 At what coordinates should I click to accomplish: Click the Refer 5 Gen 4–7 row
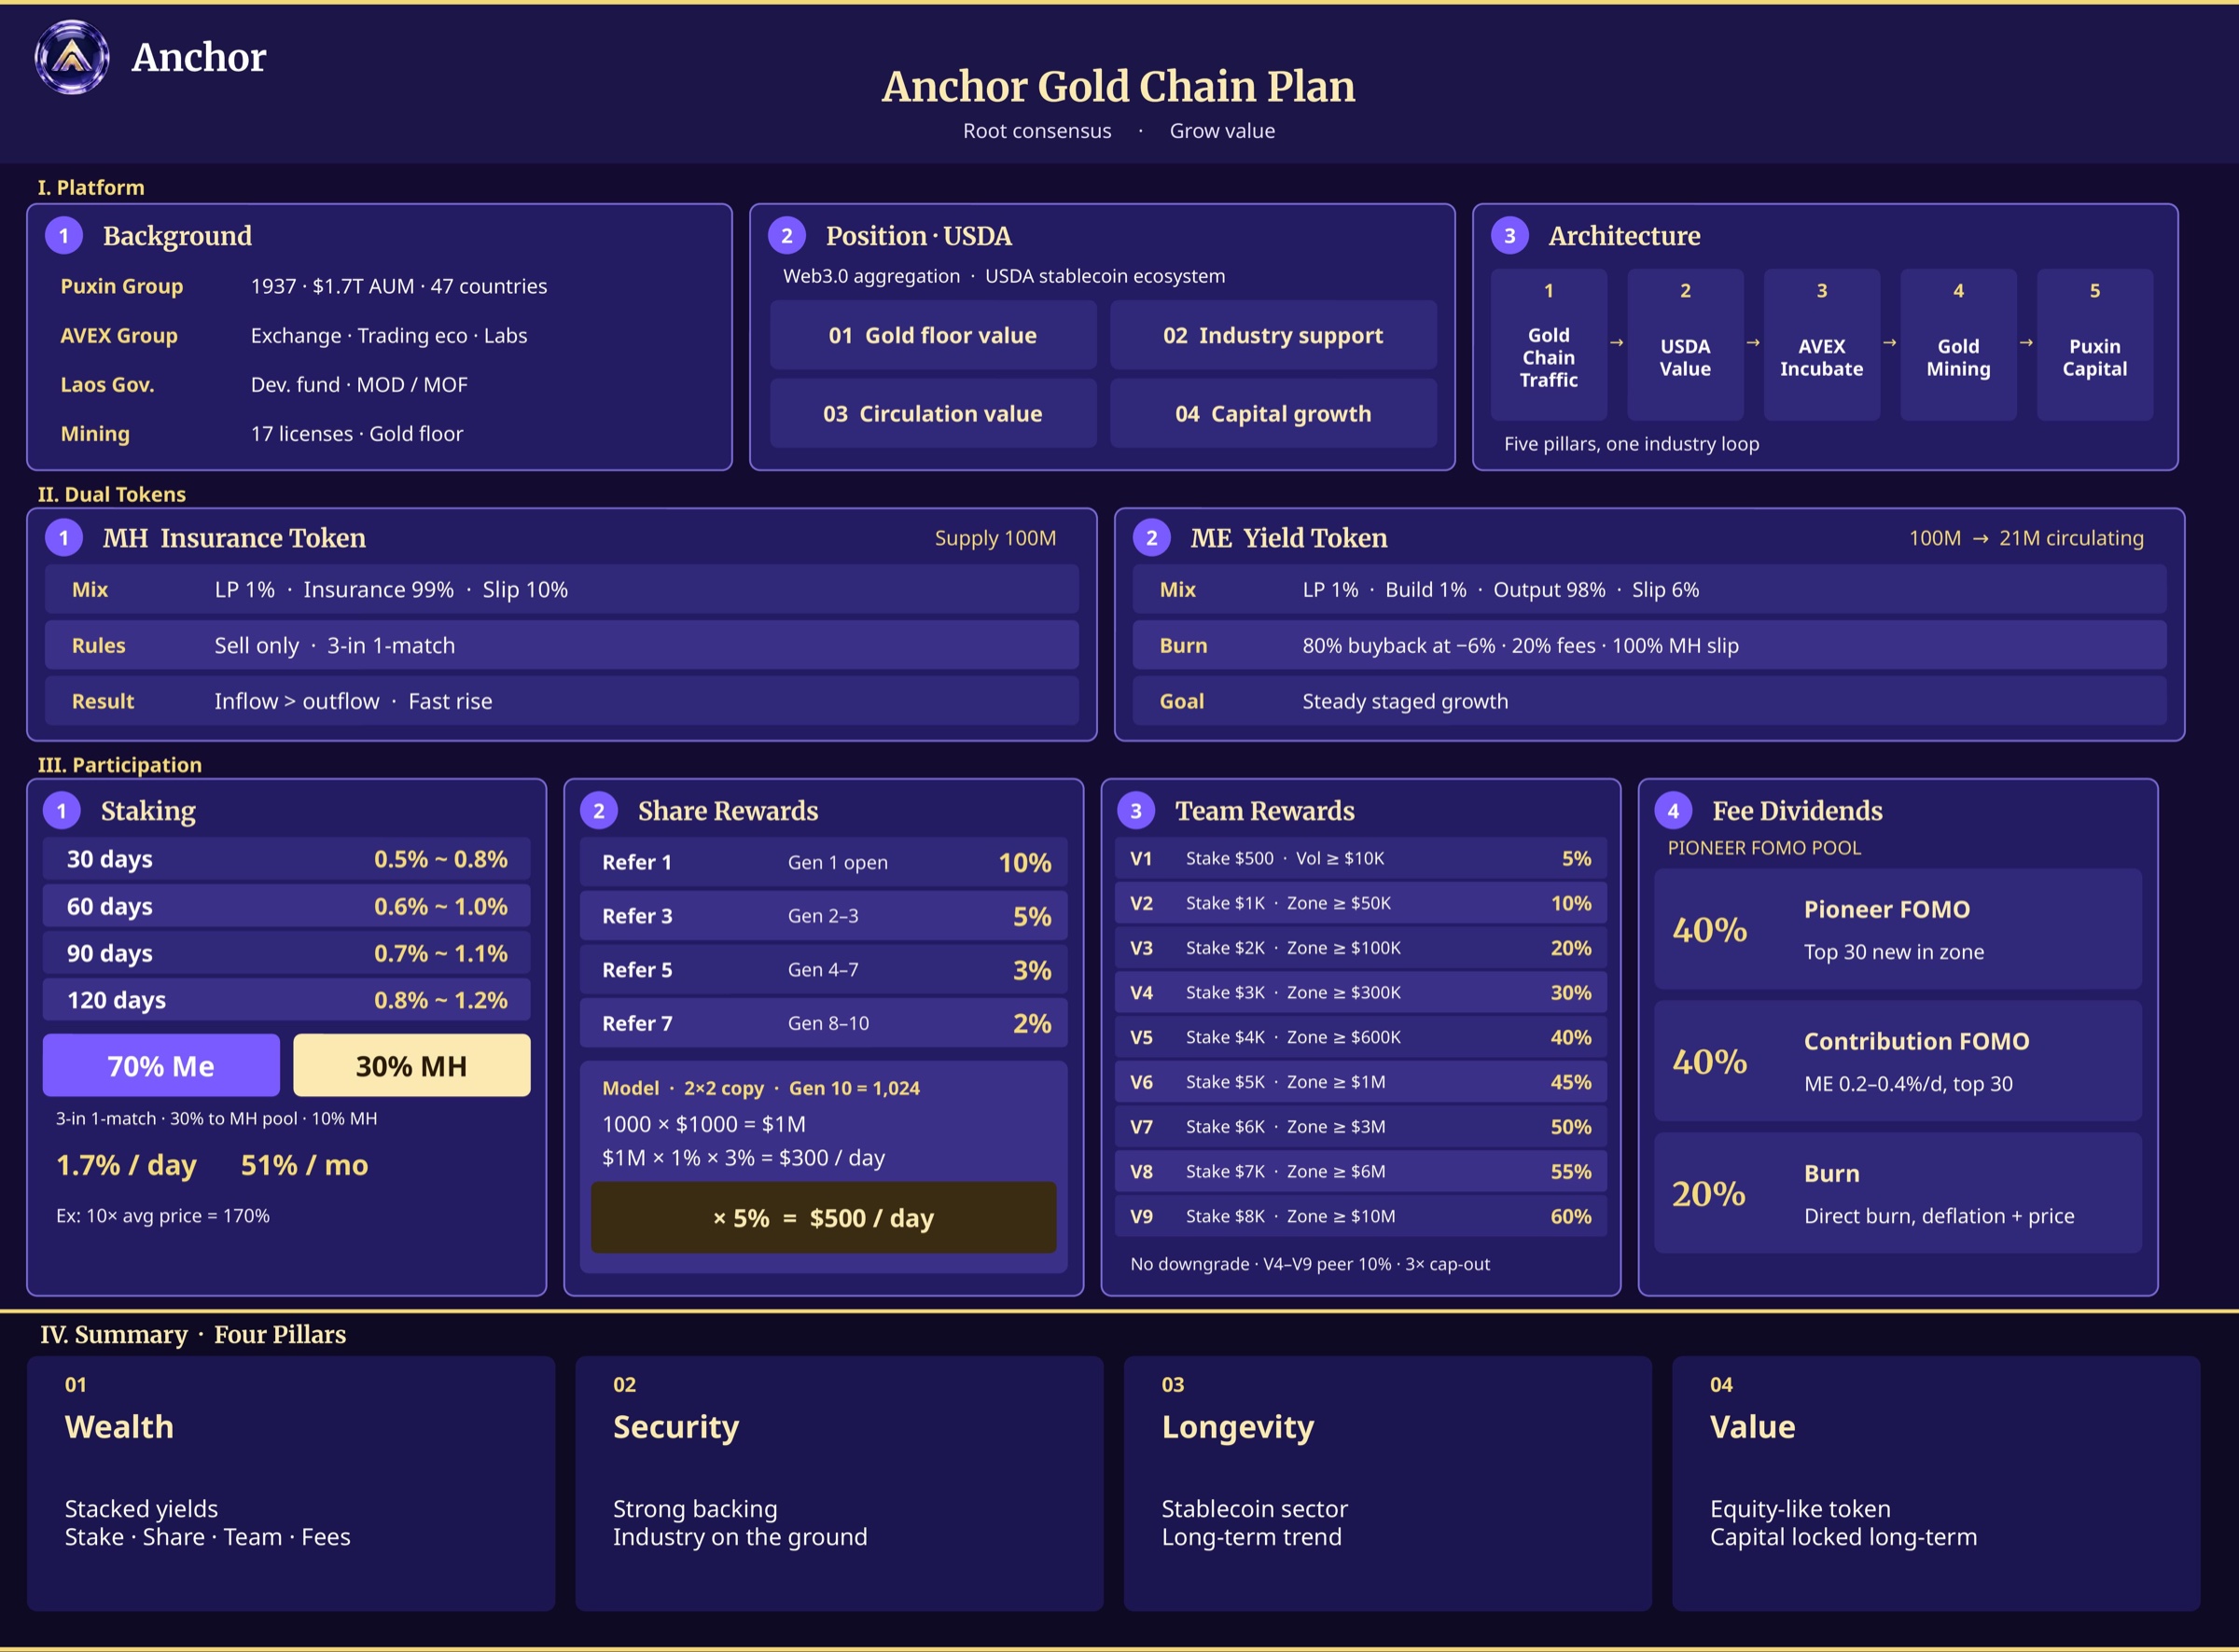[x=824, y=970]
